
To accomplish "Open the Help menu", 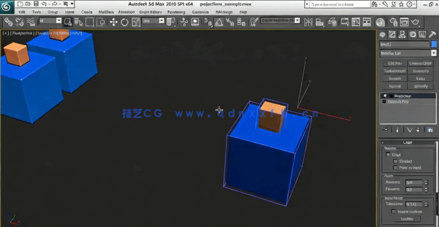I will click(244, 12).
